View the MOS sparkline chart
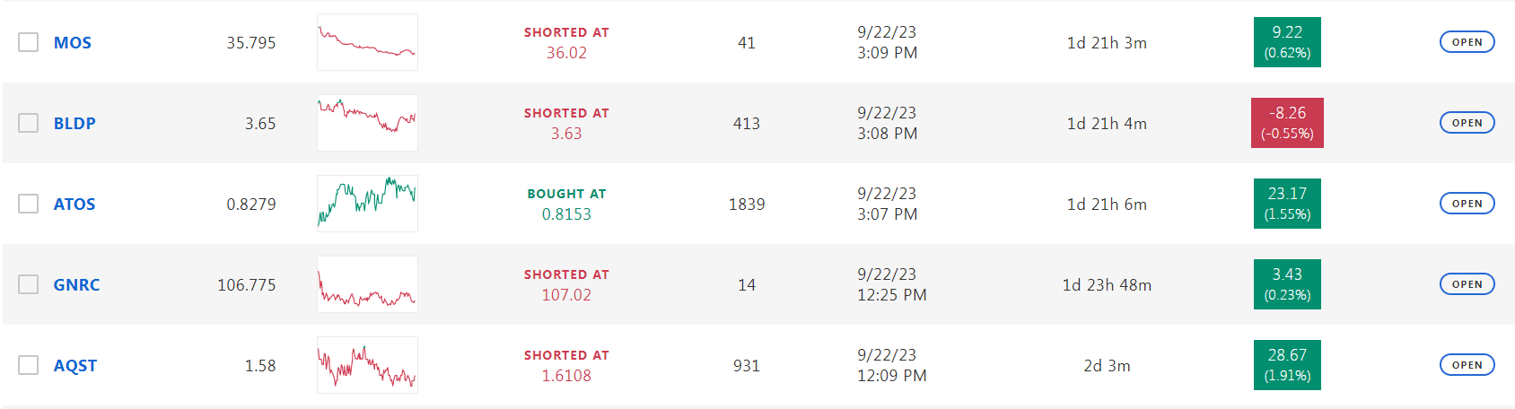 tap(367, 42)
